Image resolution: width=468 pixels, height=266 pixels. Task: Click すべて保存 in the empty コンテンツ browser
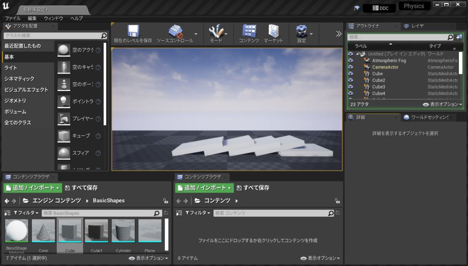pyautogui.click(x=253, y=188)
